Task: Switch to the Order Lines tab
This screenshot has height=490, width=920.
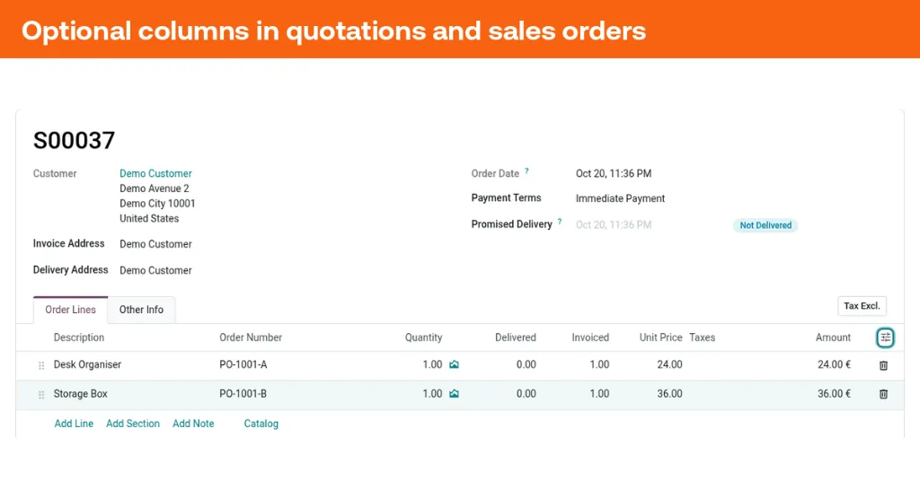Action: pyautogui.click(x=70, y=310)
